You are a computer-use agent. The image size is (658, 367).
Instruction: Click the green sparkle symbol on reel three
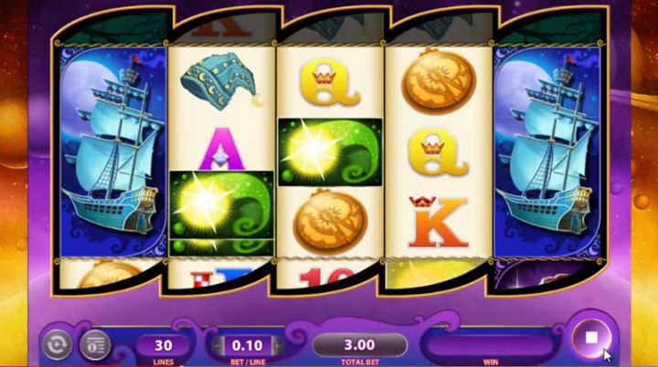pos(330,152)
